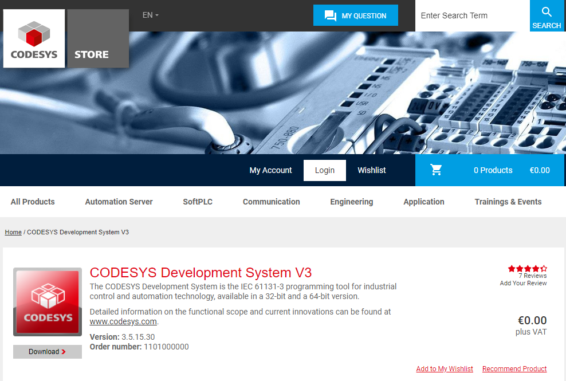566x381 pixels.
Task: Follow the www.codesys.com link
Action: [x=123, y=321]
